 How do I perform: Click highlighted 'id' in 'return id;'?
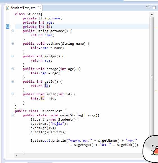tap(46, 86)
